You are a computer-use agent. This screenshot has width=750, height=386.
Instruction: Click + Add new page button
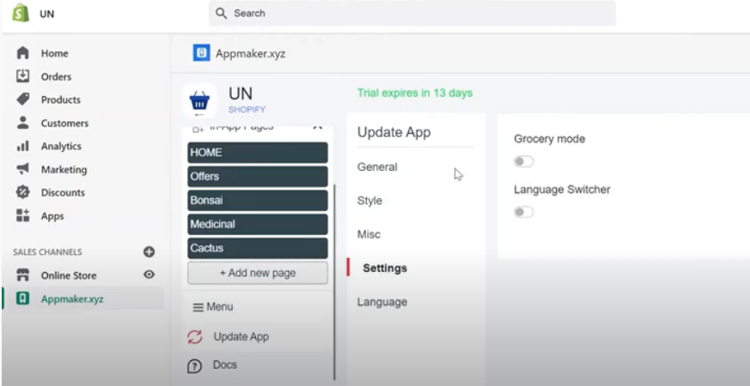(258, 273)
